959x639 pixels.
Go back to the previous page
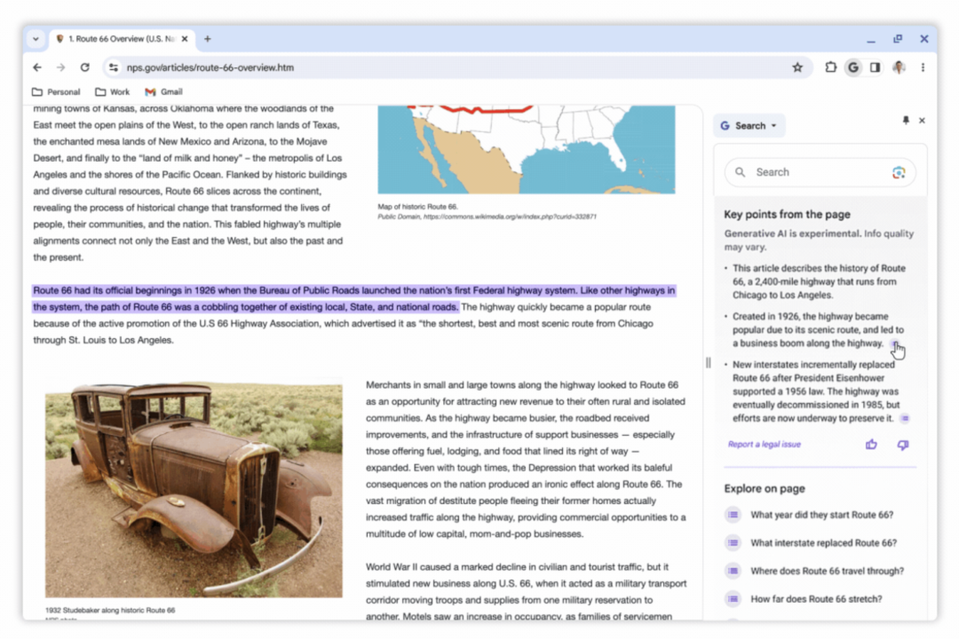pyautogui.click(x=37, y=67)
